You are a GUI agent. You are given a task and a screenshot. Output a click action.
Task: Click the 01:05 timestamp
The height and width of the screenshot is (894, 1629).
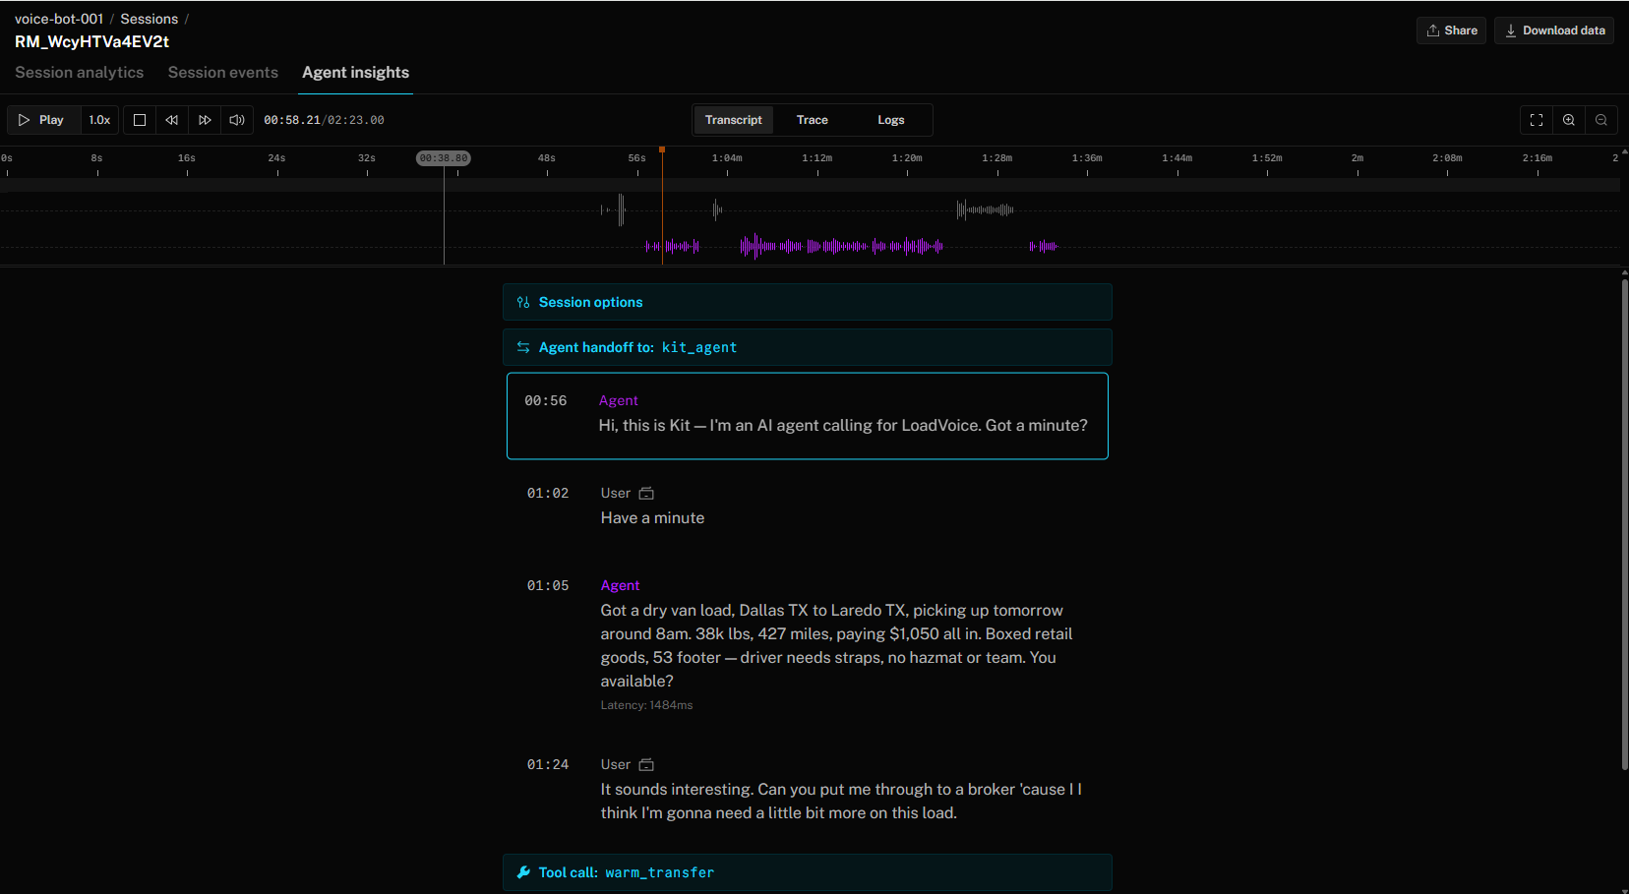pyautogui.click(x=548, y=586)
